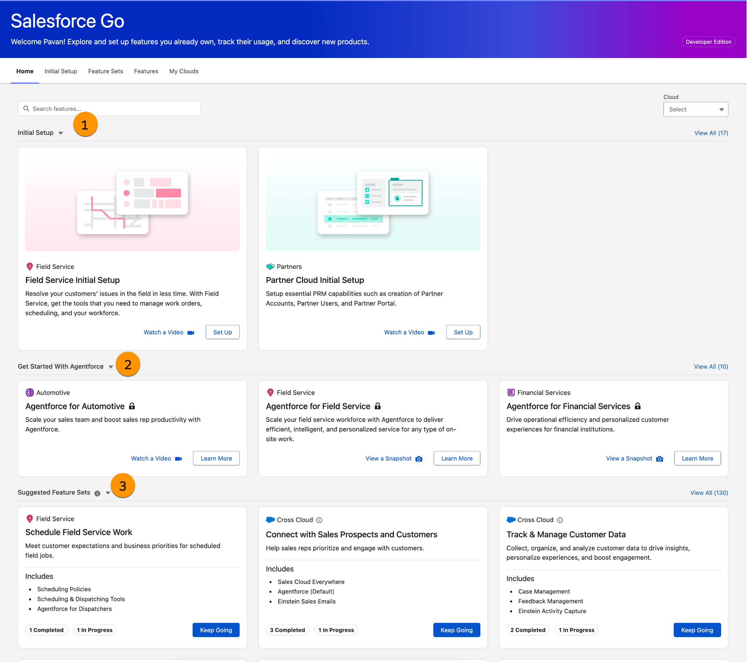Screen dimensions: 747x662
Task: Click the snapshot camera icon on Agentforce for Field Service card
Action: click(419, 459)
